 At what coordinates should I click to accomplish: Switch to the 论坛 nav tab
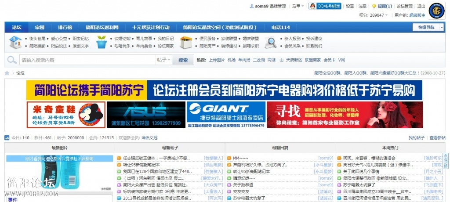(x=17, y=27)
